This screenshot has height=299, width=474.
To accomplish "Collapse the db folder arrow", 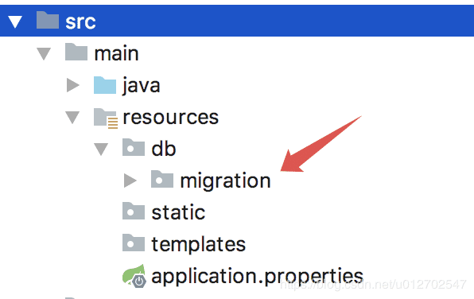I will (101, 149).
